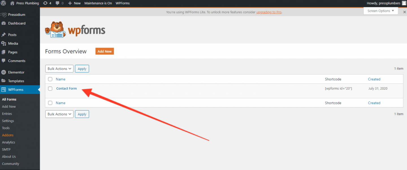The width and height of the screenshot is (407, 170).
Task: Open the Addons submenu item
Action: 8,135
